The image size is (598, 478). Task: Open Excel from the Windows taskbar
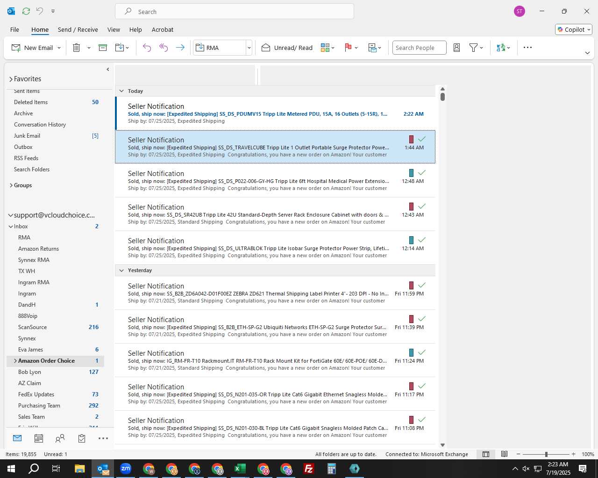click(240, 469)
